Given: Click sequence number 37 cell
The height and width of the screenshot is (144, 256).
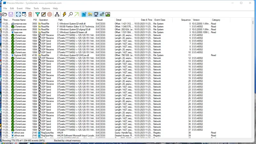Looking at the screenshot, I should pos(189,130).
